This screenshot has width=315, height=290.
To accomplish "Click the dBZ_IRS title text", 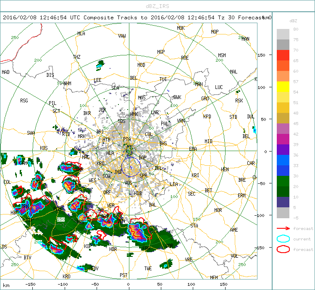I will [x=157, y=6].
